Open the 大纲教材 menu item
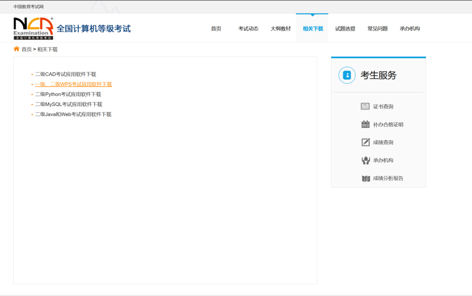The image size is (472, 296). point(281,29)
